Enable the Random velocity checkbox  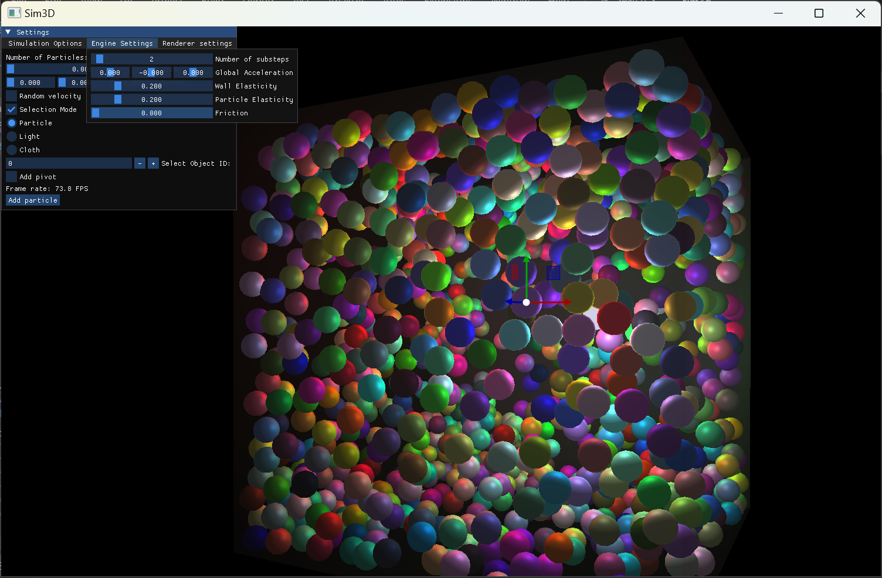(12, 96)
